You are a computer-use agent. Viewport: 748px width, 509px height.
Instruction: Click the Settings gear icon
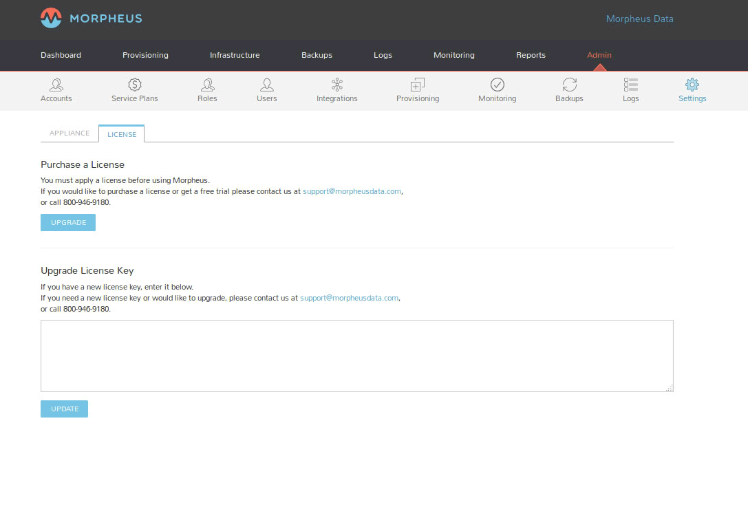[x=692, y=85]
